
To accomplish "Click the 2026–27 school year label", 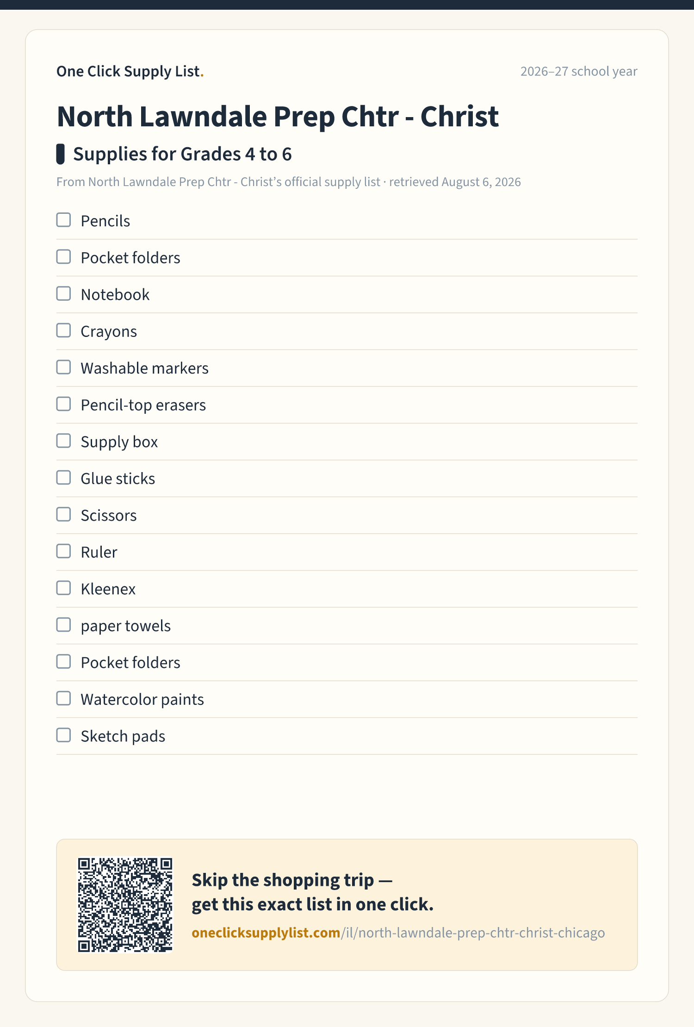I will pos(579,71).
